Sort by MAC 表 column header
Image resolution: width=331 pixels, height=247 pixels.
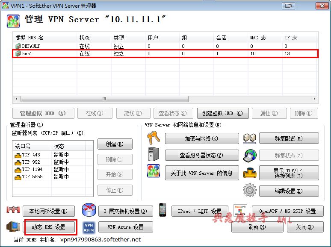265,38
